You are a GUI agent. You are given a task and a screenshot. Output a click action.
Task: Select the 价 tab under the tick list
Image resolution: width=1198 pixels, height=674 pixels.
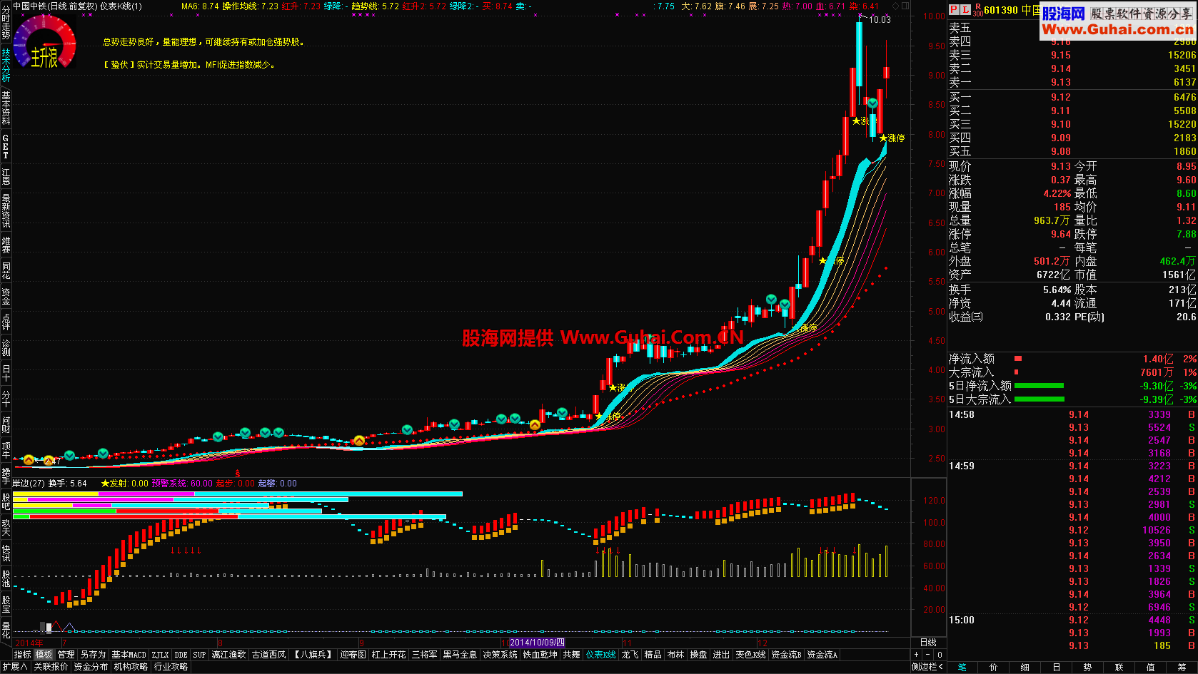[x=993, y=667]
